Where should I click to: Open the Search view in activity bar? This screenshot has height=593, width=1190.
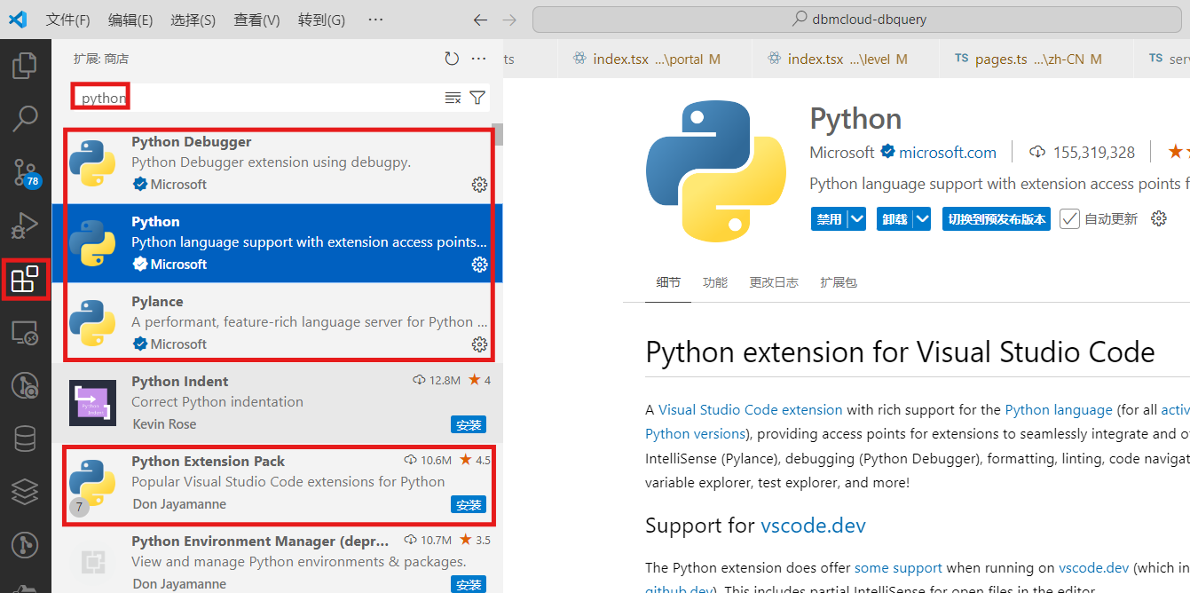[x=25, y=118]
